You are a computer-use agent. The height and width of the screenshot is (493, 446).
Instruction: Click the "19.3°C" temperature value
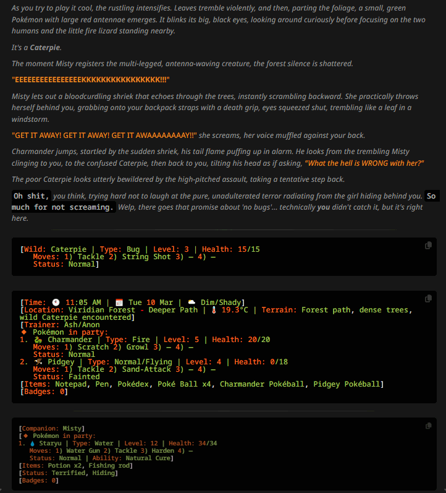point(235,310)
